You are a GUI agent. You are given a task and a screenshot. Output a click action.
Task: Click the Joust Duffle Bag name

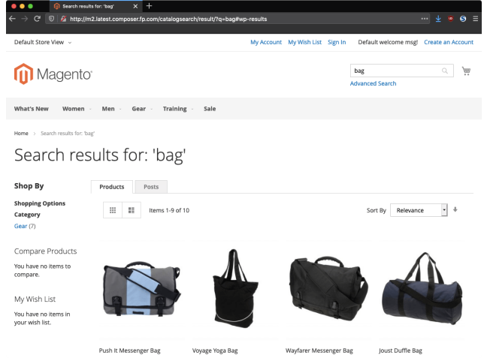tap(401, 350)
